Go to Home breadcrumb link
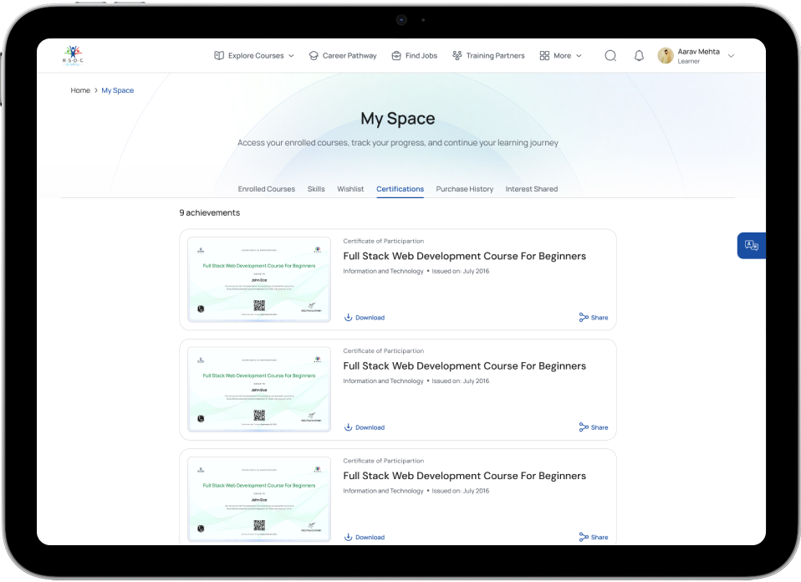The image size is (801, 582). tap(80, 90)
